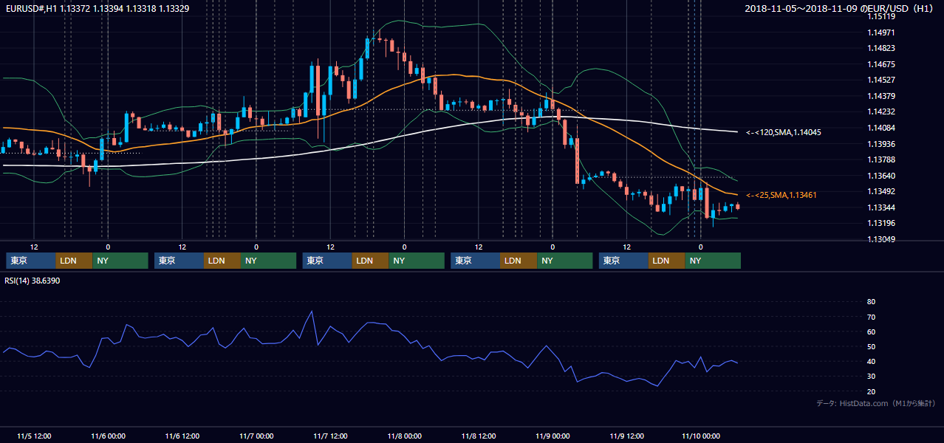Click the RSI level 40 label
Image resolution: width=944 pixels, height=443 pixels.
871,361
